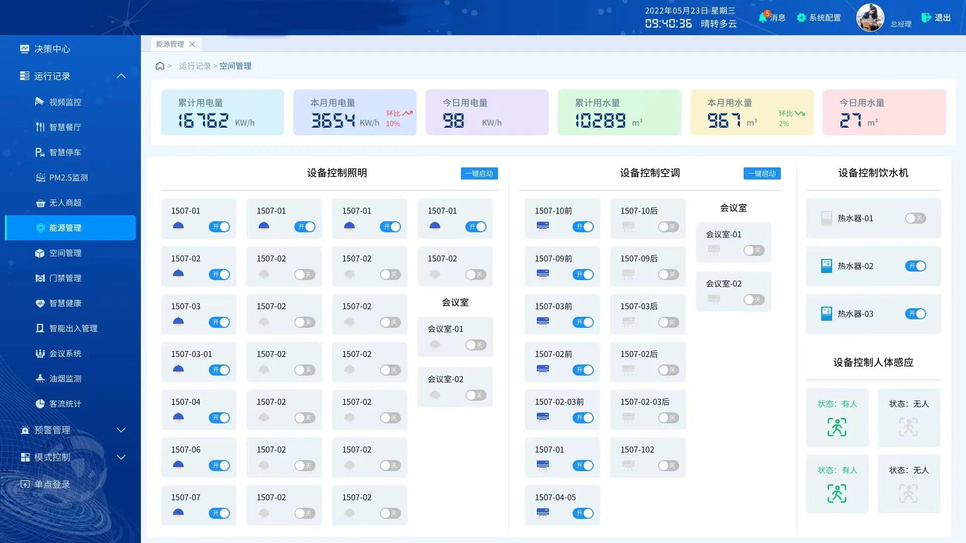Click the 能源管理 gear icon
Viewport: 966px width, 543px height.
(41, 228)
